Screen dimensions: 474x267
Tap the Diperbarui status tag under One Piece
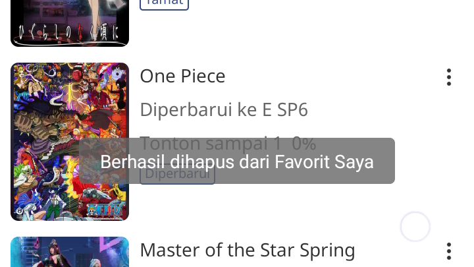(177, 174)
